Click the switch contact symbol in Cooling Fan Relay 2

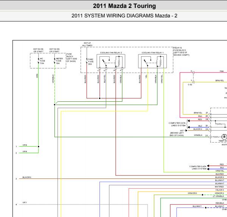[106, 62]
